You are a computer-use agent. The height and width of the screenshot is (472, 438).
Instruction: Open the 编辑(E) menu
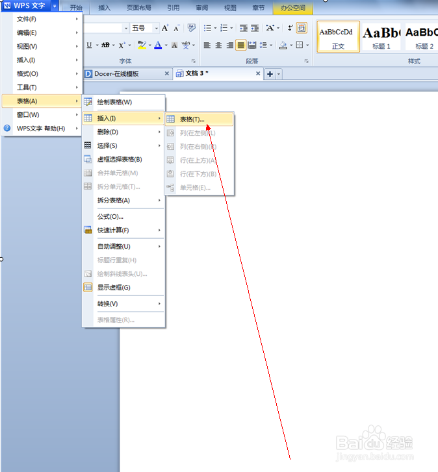click(42, 33)
